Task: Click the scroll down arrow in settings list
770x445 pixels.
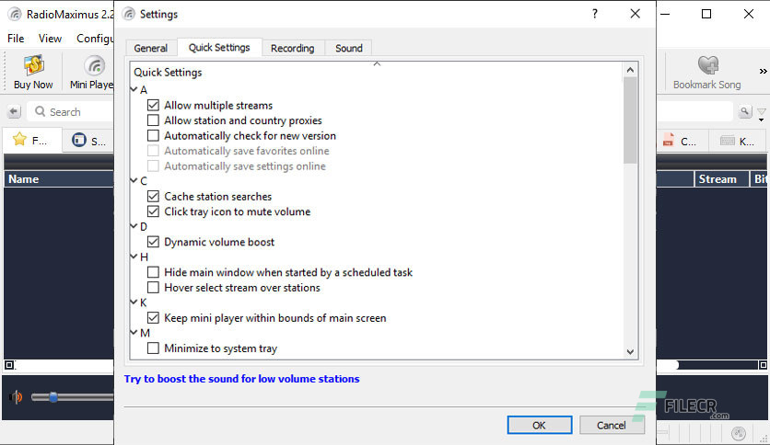Action: (630, 352)
